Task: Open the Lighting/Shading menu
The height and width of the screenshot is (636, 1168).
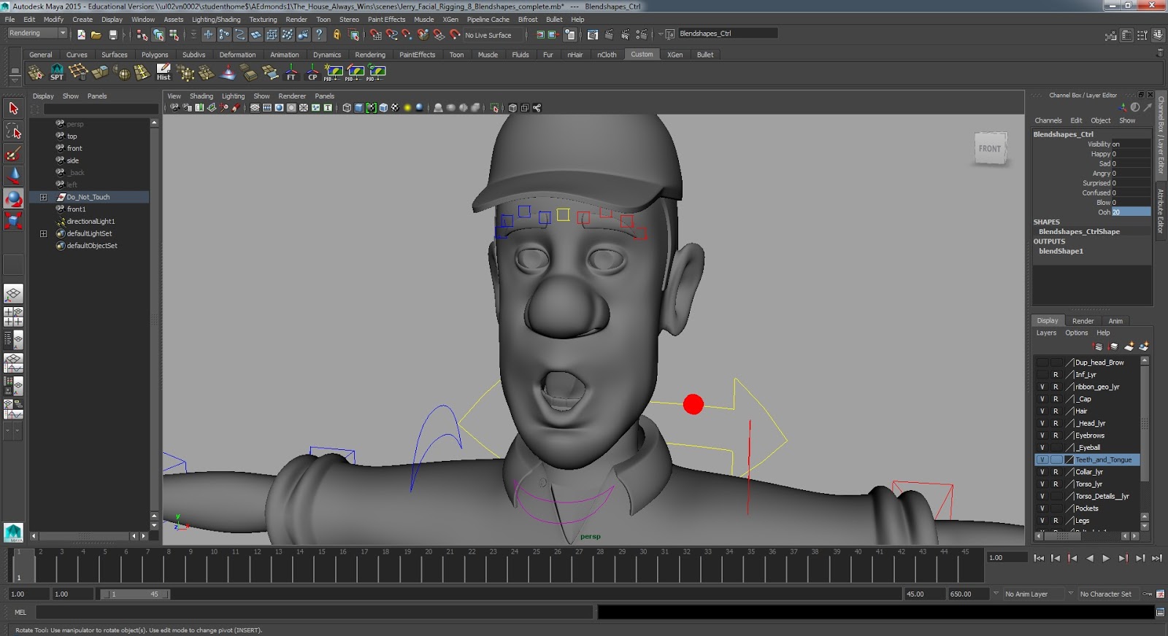Action: [x=215, y=20]
